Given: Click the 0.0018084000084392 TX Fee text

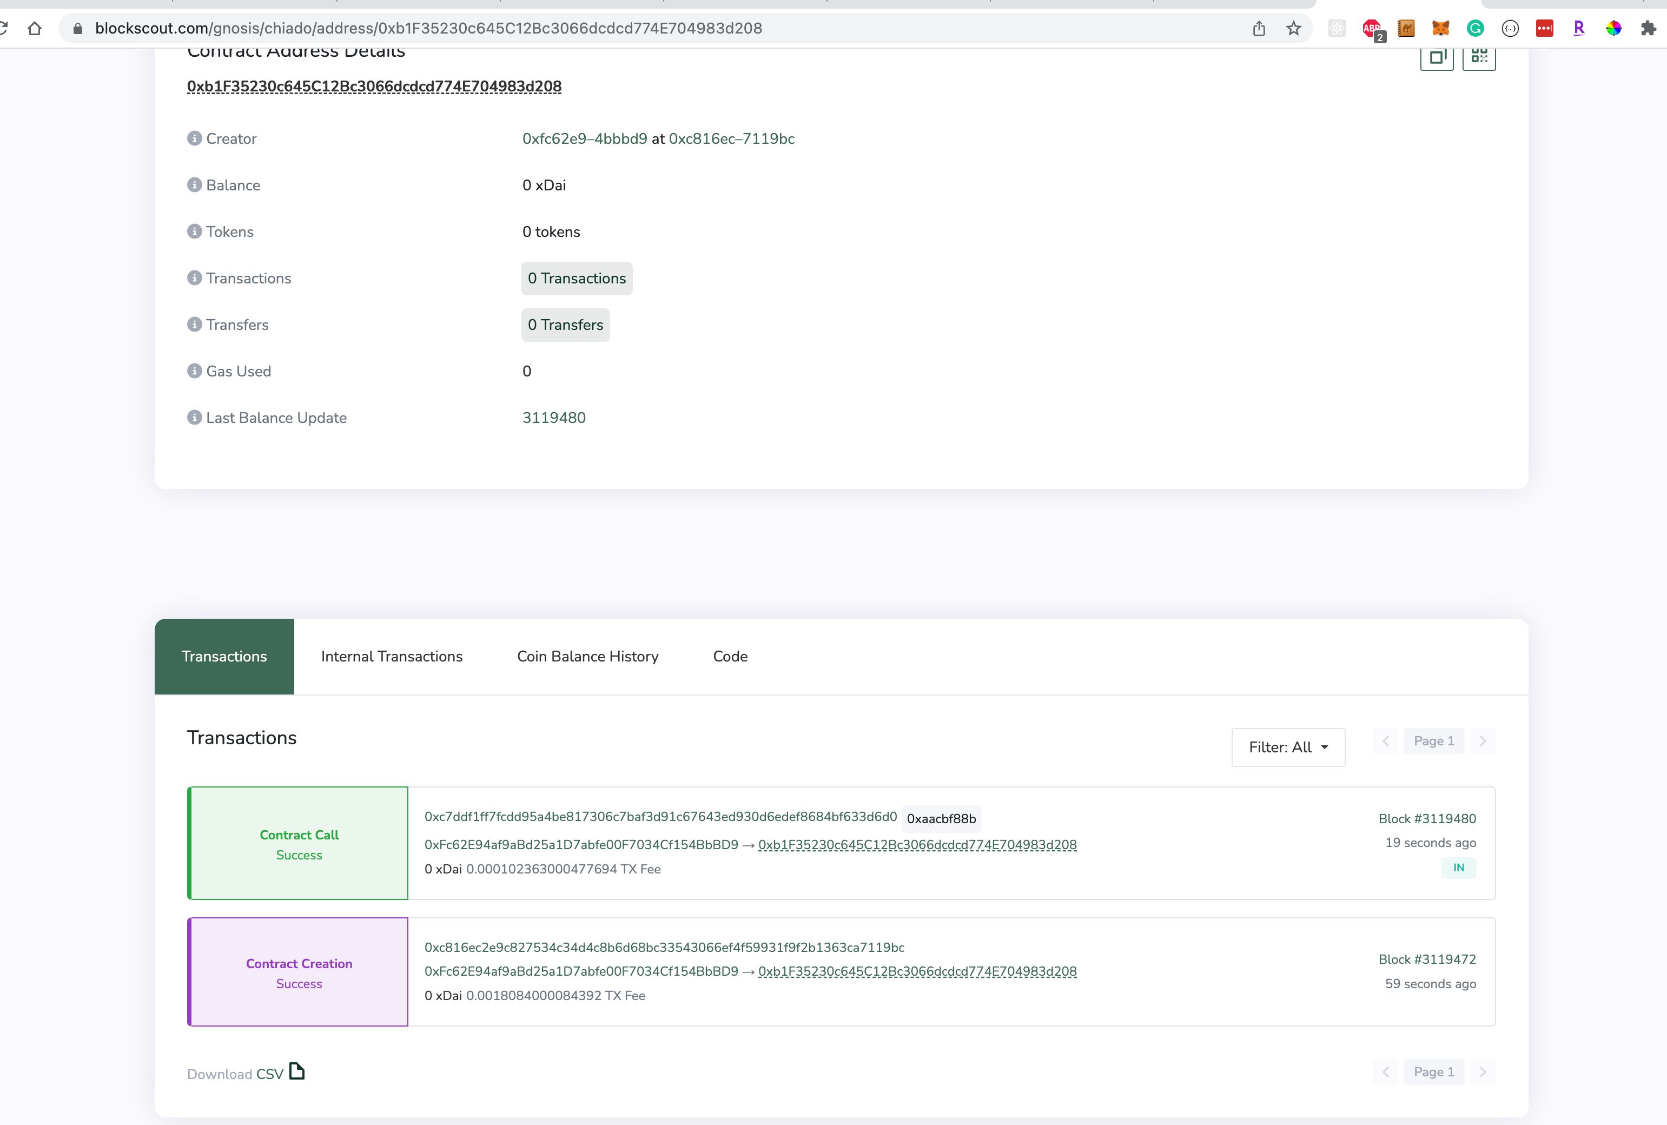Looking at the screenshot, I should (x=555, y=996).
